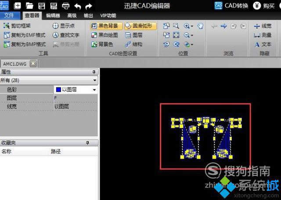Click the Print icon
The image size is (281, 200).
click(x=65, y=6)
